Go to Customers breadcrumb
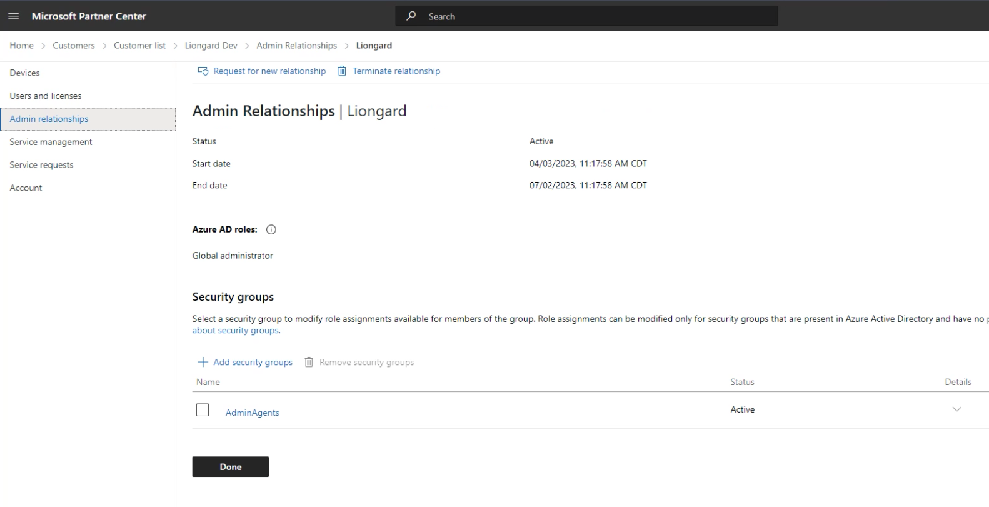Image resolution: width=989 pixels, height=507 pixels. 74,46
